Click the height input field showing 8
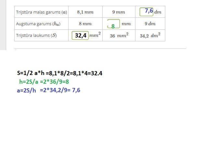The width and height of the screenshot is (200, 150). (x=113, y=25)
